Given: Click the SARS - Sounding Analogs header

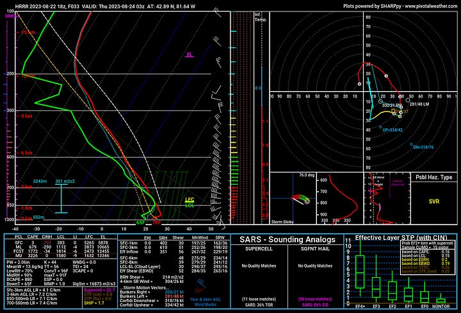Looking at the screenshot, I should point(287,240).
